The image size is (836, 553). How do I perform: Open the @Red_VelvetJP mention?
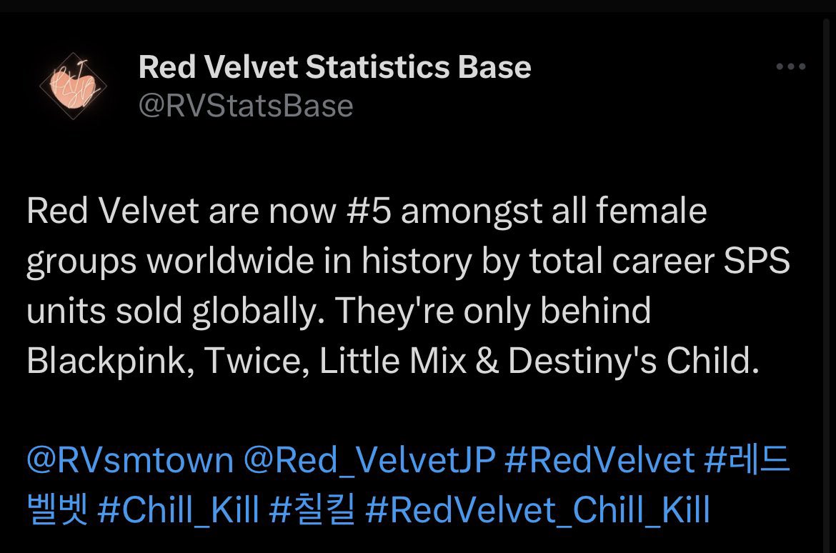click(369, 459)
